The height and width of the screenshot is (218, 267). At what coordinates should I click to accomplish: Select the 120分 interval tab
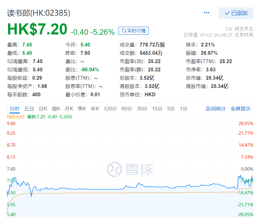click(110, 109)
